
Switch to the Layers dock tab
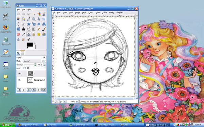(x=23, y=53)
